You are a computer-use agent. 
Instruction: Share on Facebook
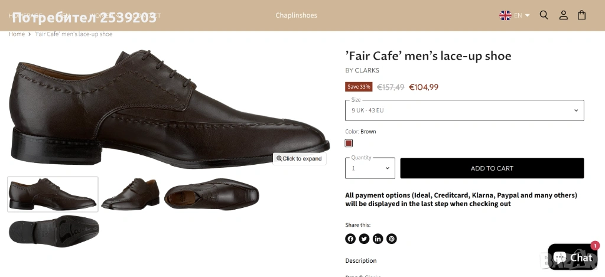coord(350,239)
